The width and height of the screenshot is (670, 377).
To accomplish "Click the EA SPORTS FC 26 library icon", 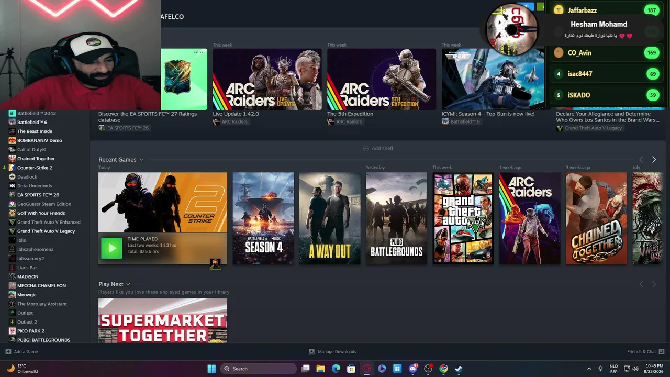I will coord(12,195).
